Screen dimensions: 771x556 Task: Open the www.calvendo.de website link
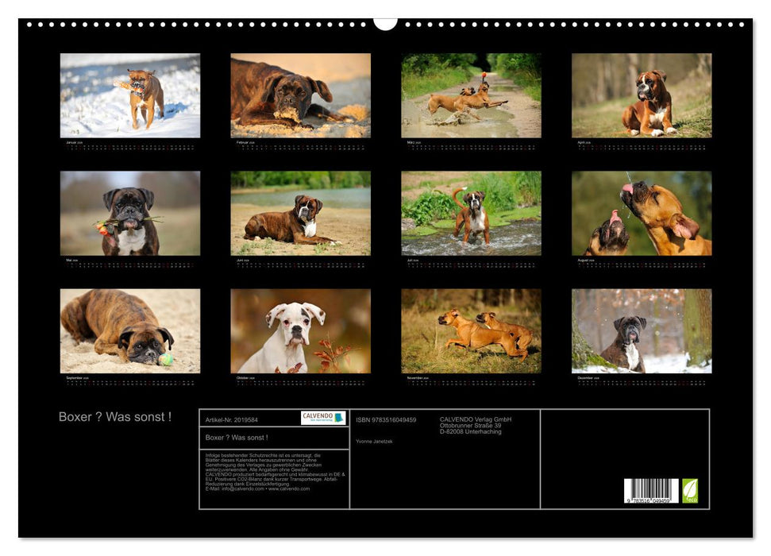click(287, 488)
